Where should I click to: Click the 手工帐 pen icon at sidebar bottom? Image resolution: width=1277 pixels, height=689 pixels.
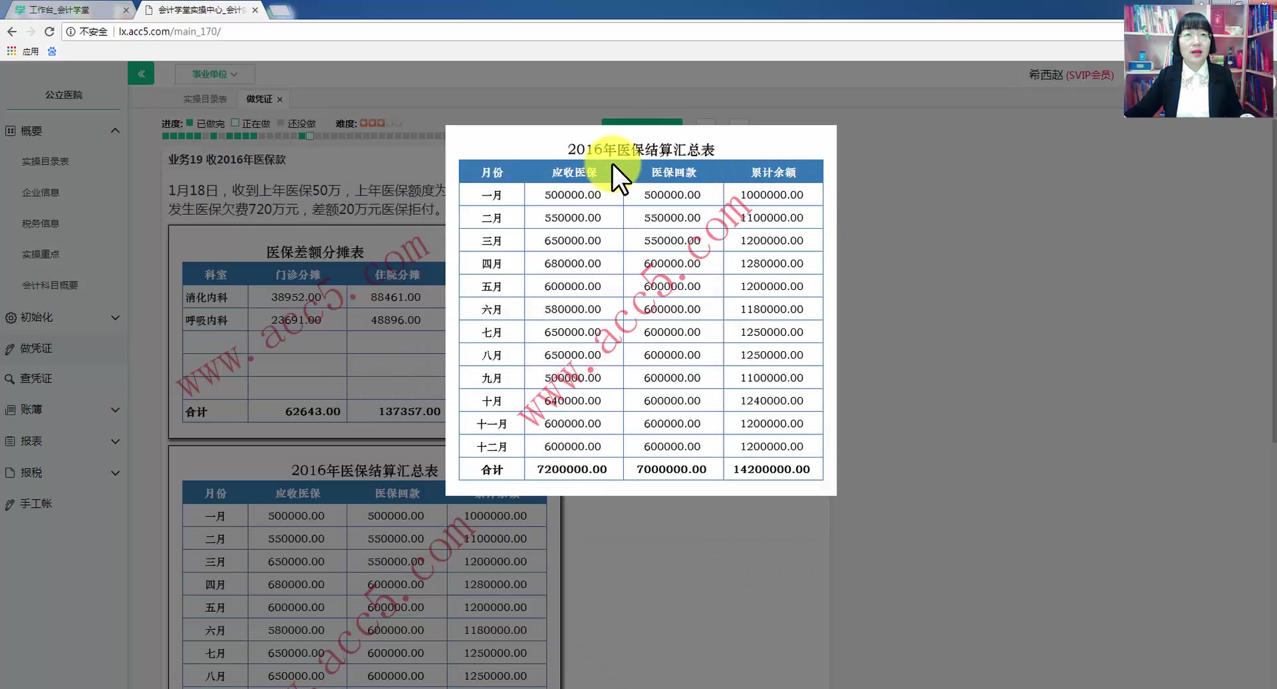[9, 504]
